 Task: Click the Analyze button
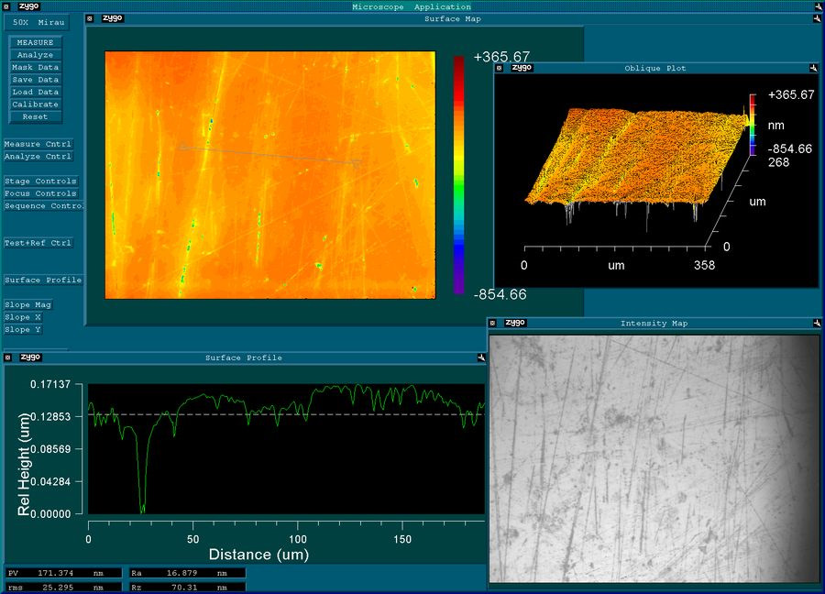pos(36,55)
